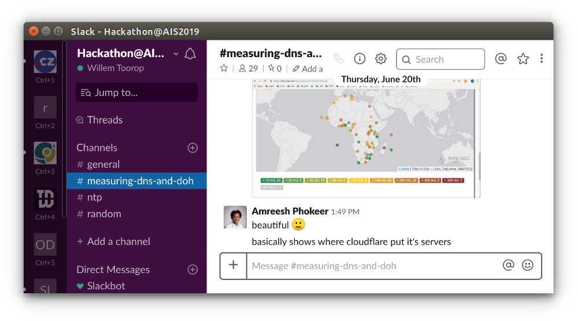Open the green circular logo workspace
The image size is (578, 321).
pos(45,153)
